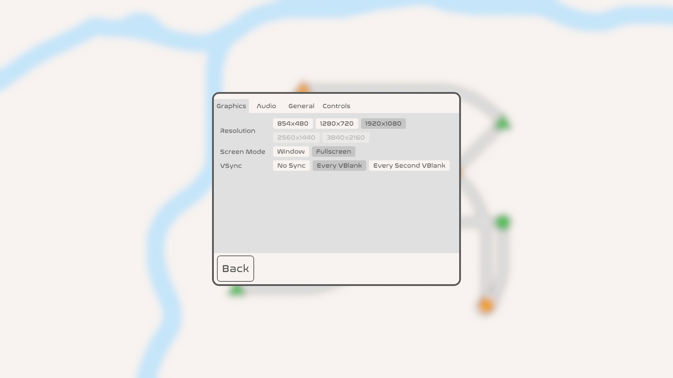Try selecting the greyed-out 3840x2160 resolution
Viewport: 673px width, 378px height.
point(345,137)
